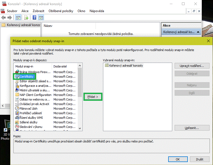Cancel the dialog with Zrušit
The height and width of the screenshot is (165, 213).
click(199, 159)
